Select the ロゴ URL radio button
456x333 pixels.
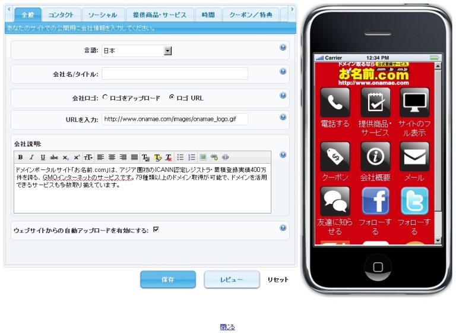point(172,98)
